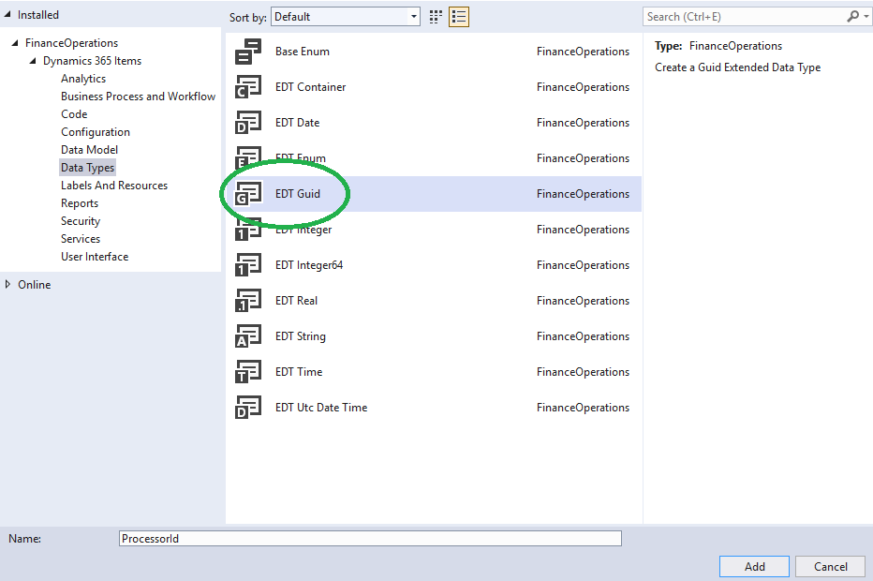
Task: Click the EDT Utc Date Time icon
Action: pyautogui.click(x=248, y=408)
